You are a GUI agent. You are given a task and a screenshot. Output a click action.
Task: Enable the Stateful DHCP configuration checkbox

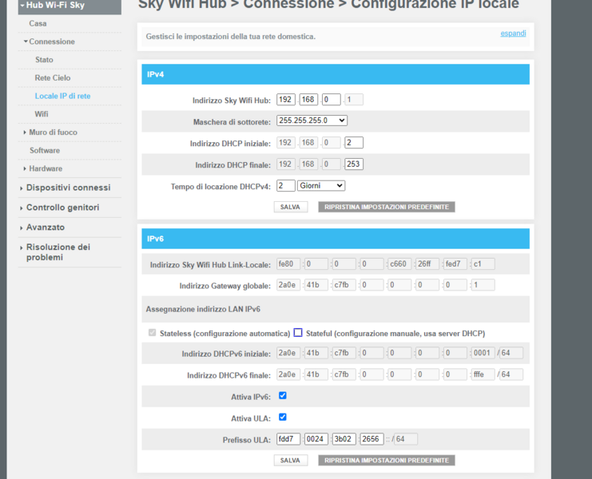click(298, 333)
